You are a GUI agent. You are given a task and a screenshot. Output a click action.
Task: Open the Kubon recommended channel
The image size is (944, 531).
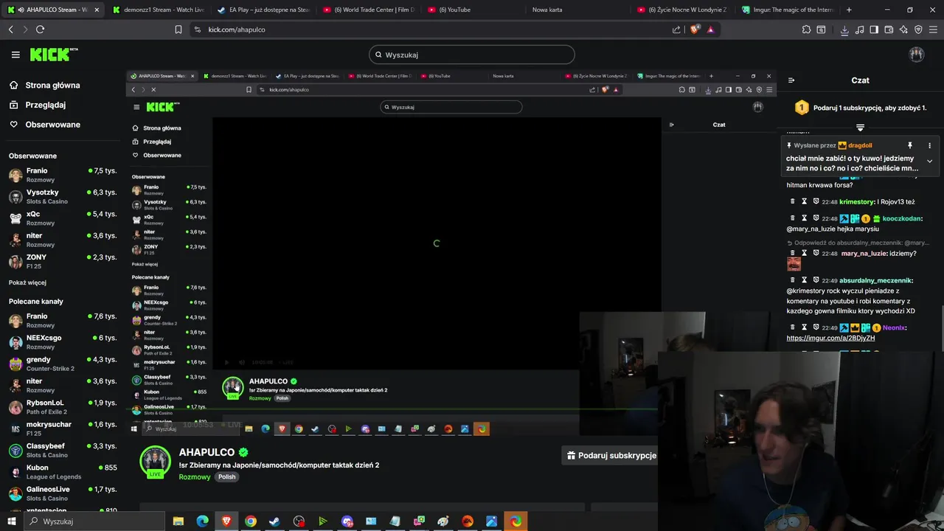(63, 471)
